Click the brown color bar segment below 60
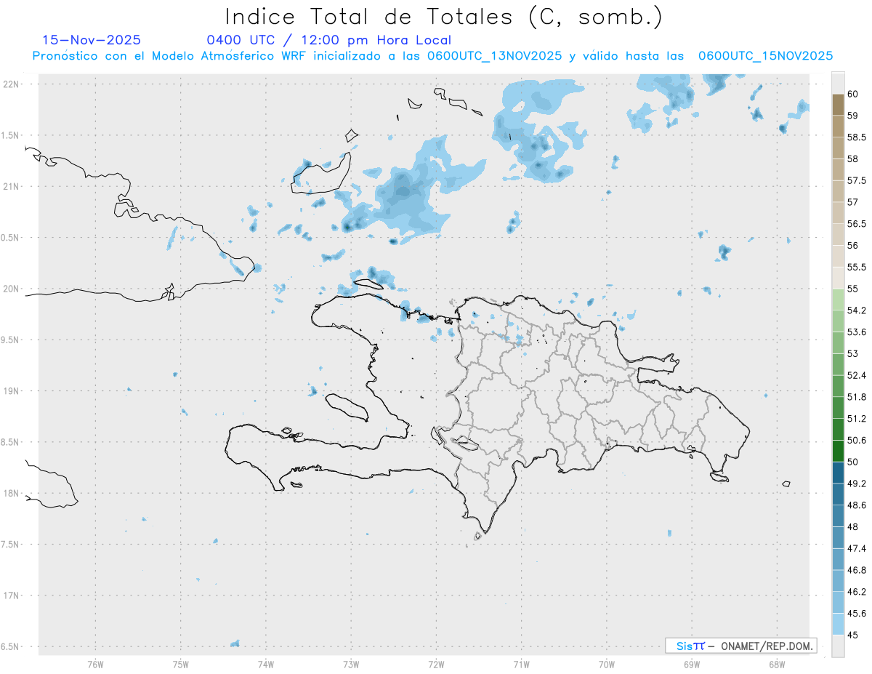Viewport: 872px width, 674px height. coord(838,105)
